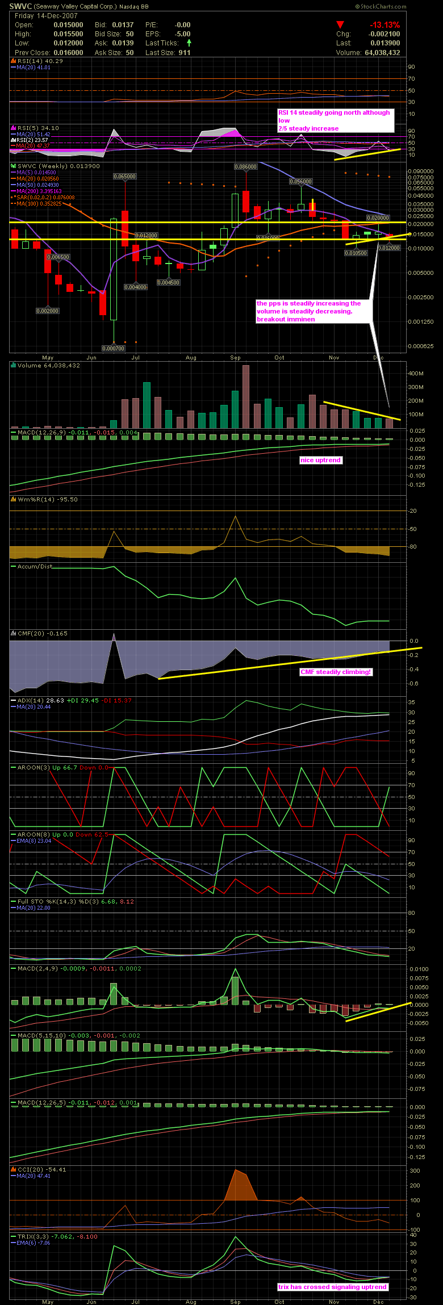Click the green Last Ticks up arrow
443x1305 pixels.
coord(189,43)
